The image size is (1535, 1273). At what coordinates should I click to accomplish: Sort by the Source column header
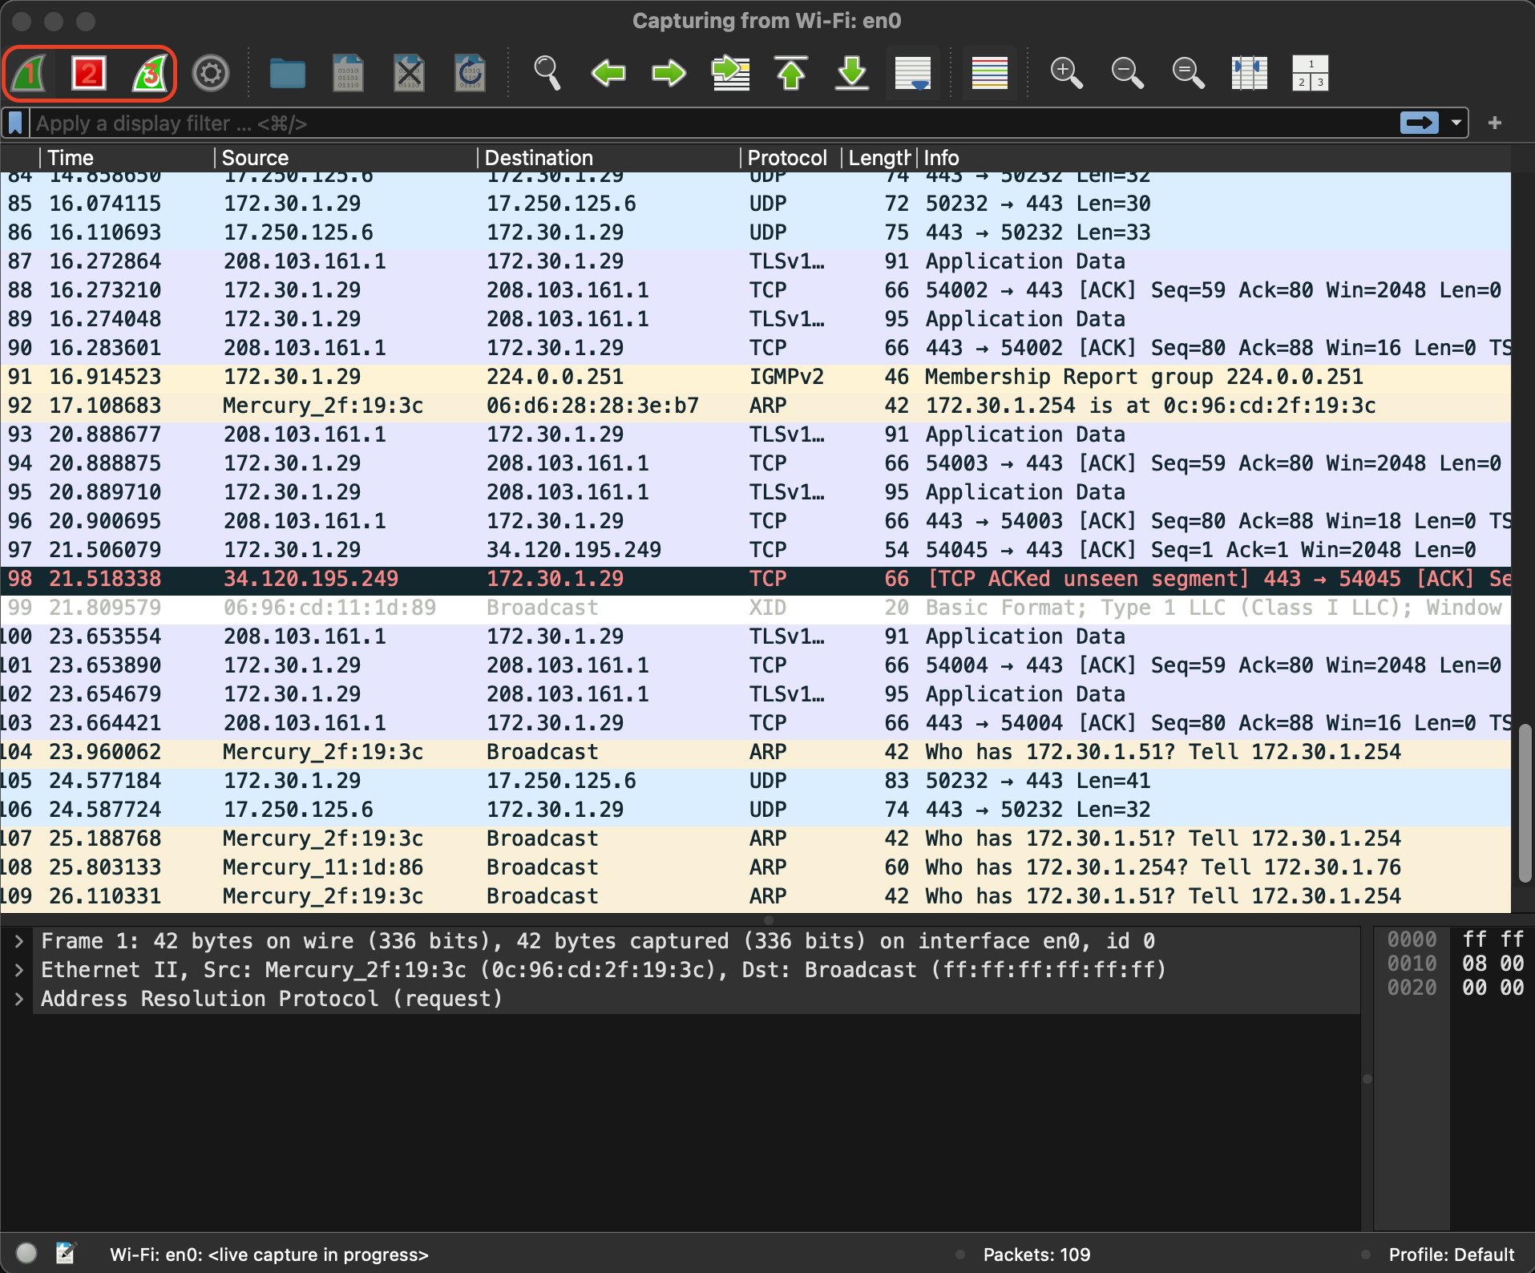[345, 158]
